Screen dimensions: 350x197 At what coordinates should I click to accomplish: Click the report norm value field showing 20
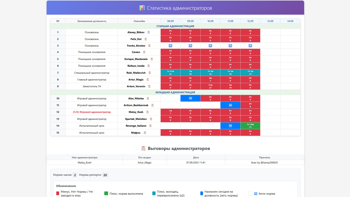[105, 175]
